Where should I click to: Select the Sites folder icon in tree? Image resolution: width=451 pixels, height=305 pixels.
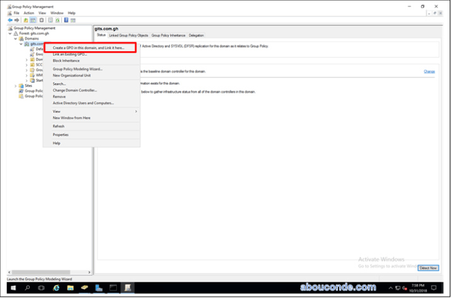coord(20,85)
